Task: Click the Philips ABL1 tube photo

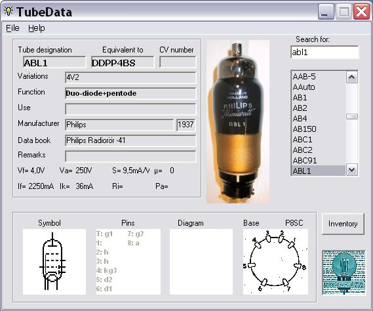Action: click(238, 121)
